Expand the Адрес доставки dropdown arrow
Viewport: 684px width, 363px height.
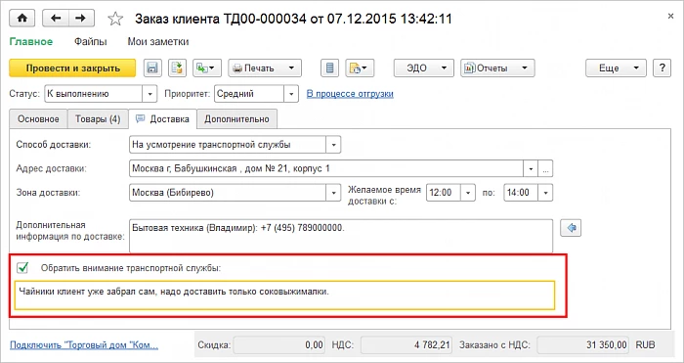tap(531, 168)
